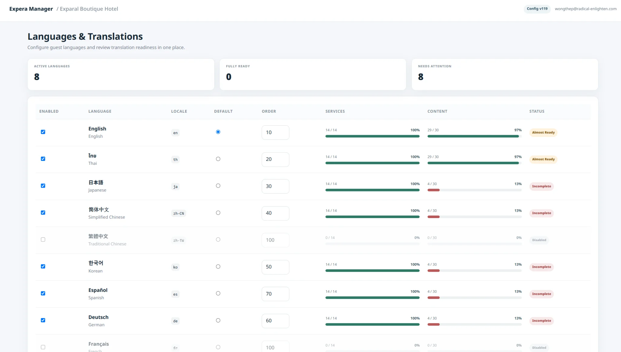
Task: Set German as the default language
Action: pos(218,320)
